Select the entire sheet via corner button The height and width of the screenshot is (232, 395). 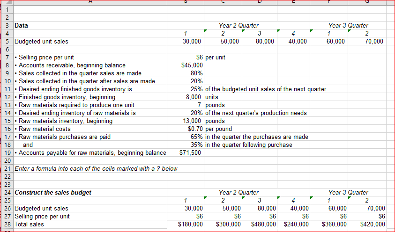(x=7, y=2)
